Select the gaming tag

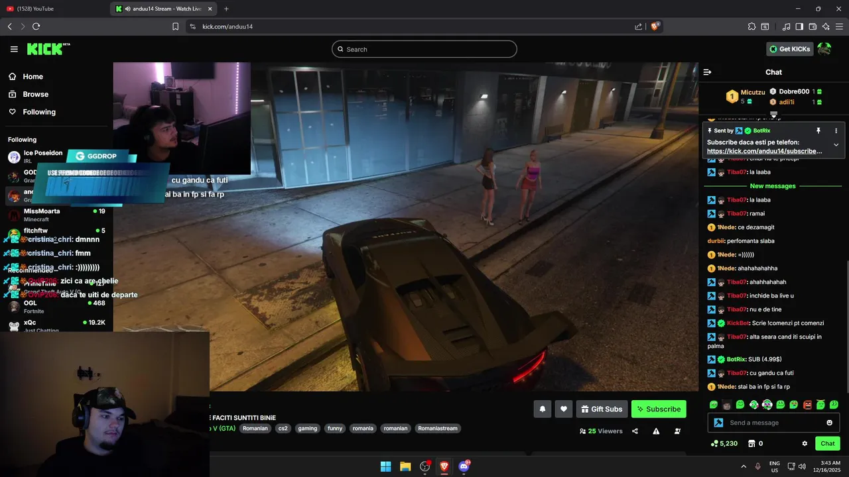click(x=308, y=429)
